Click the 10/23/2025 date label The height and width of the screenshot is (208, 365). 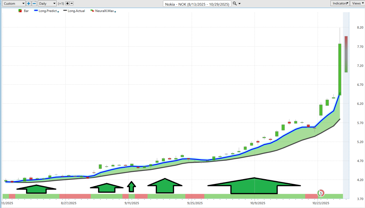click(x=321, y=203)
